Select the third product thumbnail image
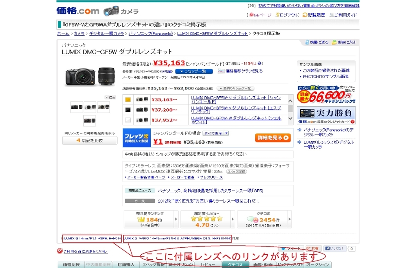The height and width of the screenshot is (268, 401). [103, 107]
